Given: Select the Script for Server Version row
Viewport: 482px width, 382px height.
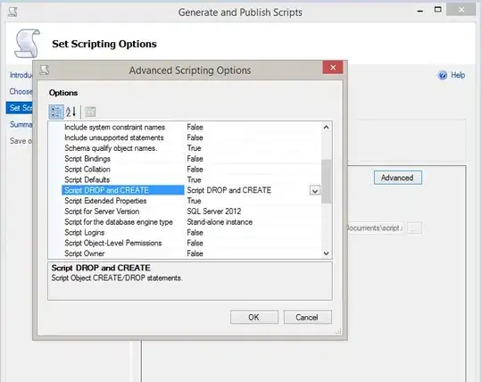Looking at the screenshot, I should (191, 212).
